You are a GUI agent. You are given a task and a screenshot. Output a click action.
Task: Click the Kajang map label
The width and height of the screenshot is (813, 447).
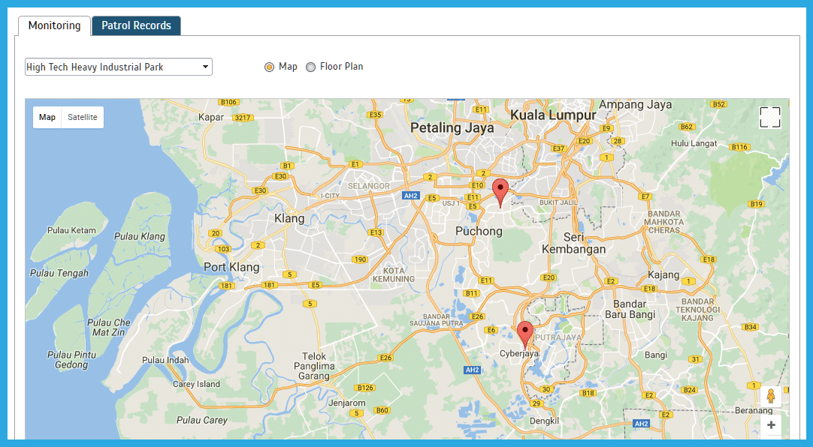pos(663,274)
